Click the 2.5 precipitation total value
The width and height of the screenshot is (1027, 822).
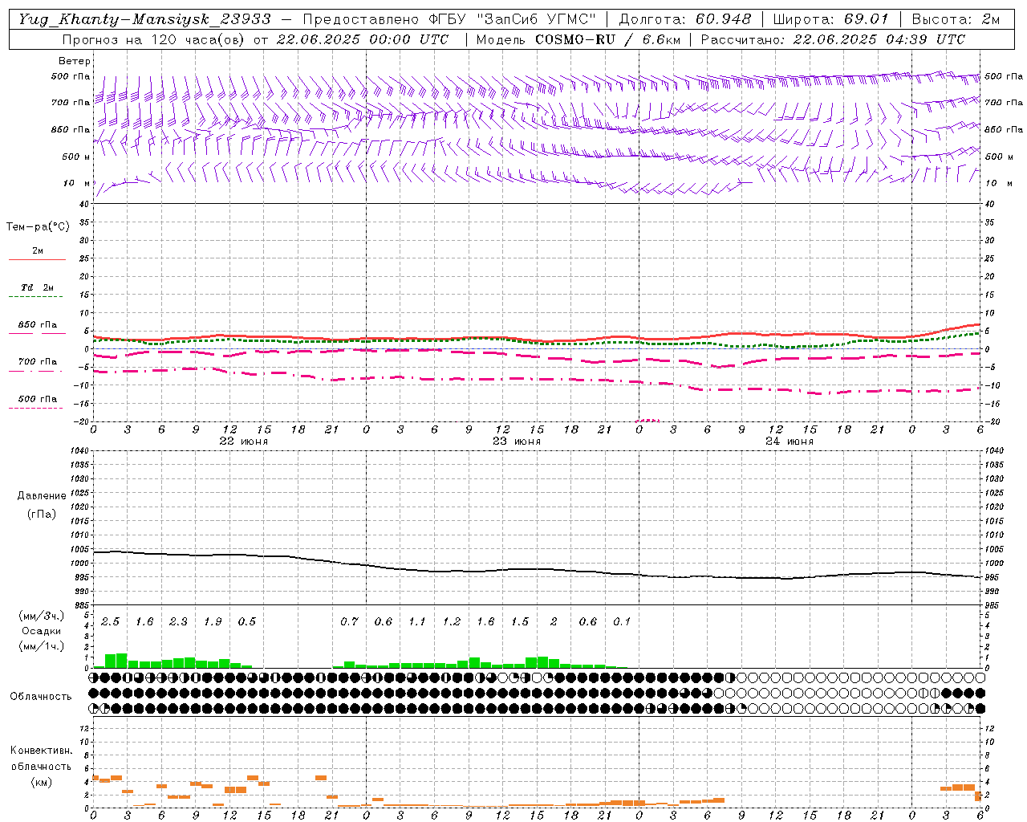[x=110, y=622]
